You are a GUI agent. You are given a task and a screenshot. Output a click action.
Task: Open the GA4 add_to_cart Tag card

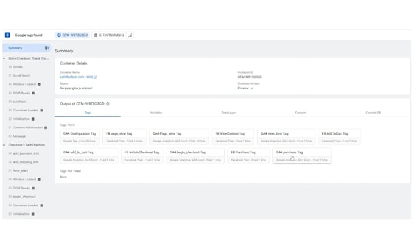89,155
